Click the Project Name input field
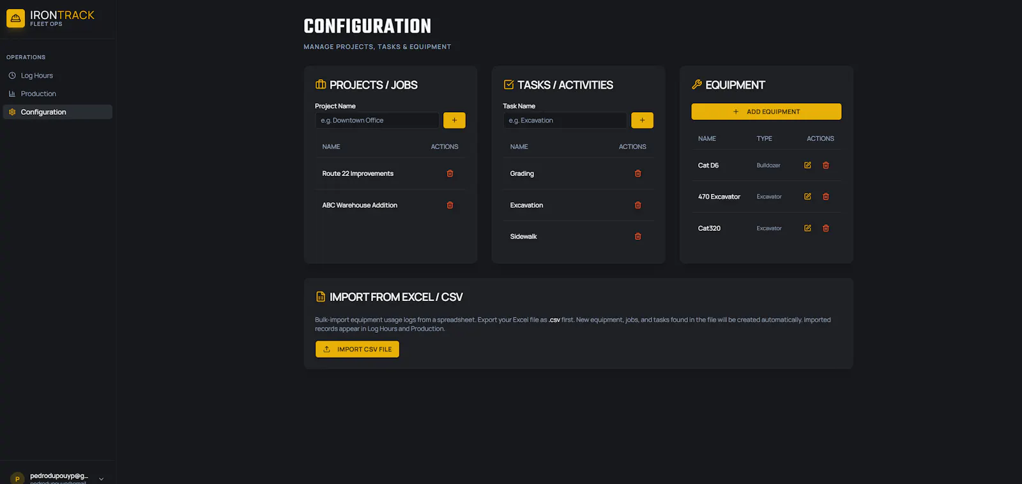This screenshot has width=1022, height=484. click(377, 120)
